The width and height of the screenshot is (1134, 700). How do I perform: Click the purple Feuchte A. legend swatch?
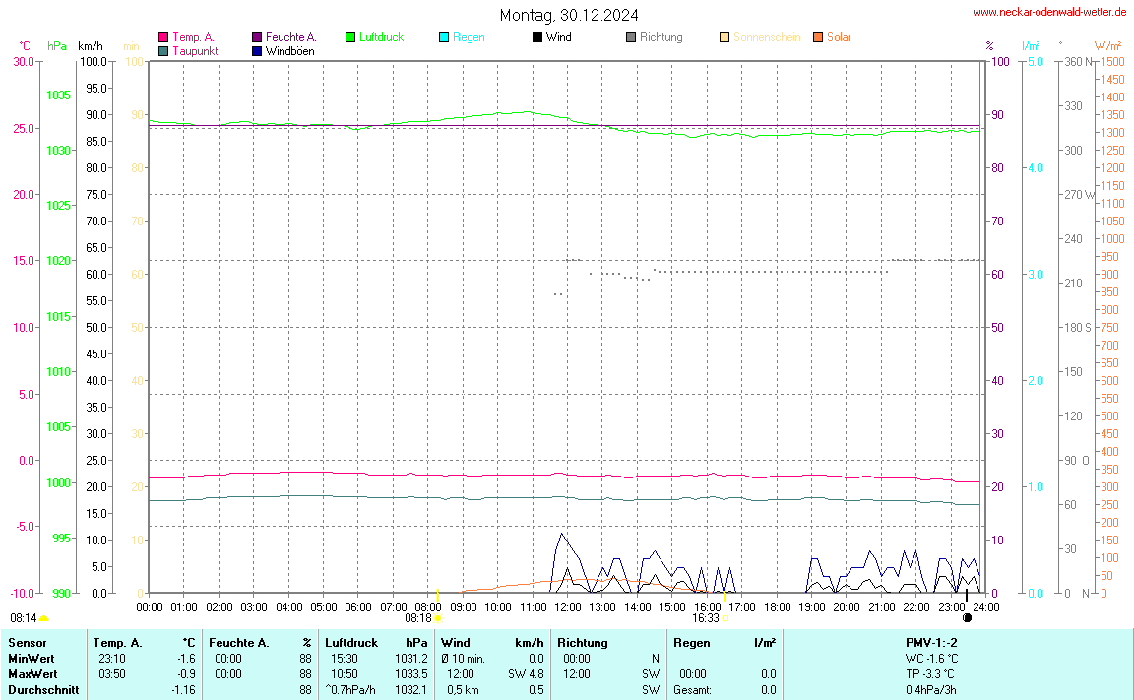(x=257, y=37)
